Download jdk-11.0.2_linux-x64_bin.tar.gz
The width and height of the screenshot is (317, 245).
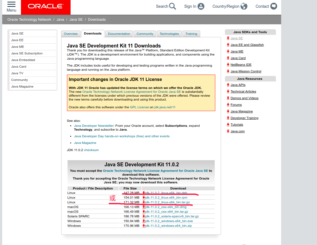pyautogui.click(x=167, y=202)
